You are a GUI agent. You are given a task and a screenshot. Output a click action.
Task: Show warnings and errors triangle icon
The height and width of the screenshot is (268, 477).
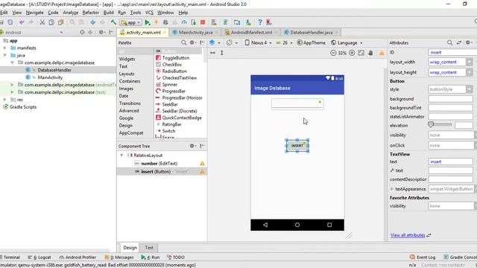[x=382, y=53]
